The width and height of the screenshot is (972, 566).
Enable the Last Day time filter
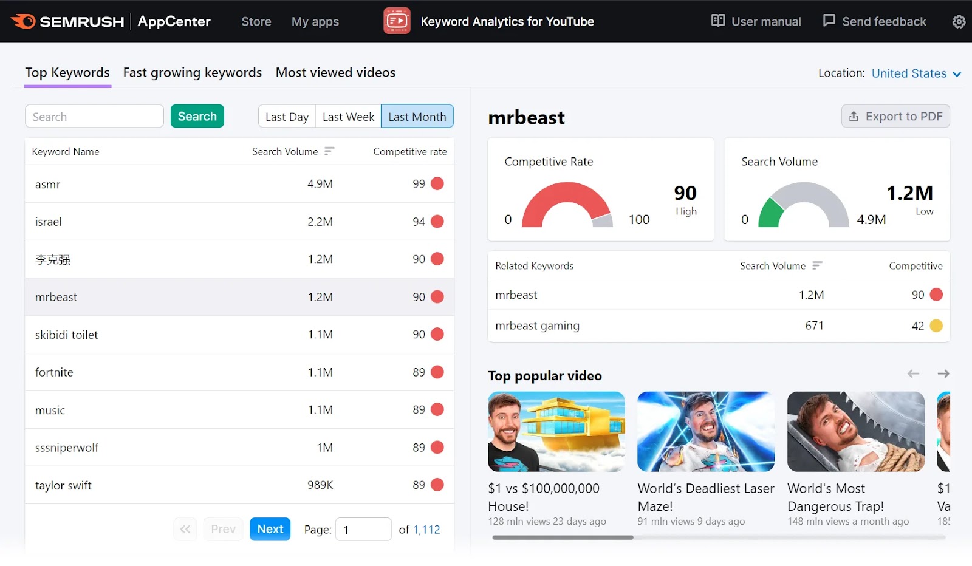coord(286,116)
